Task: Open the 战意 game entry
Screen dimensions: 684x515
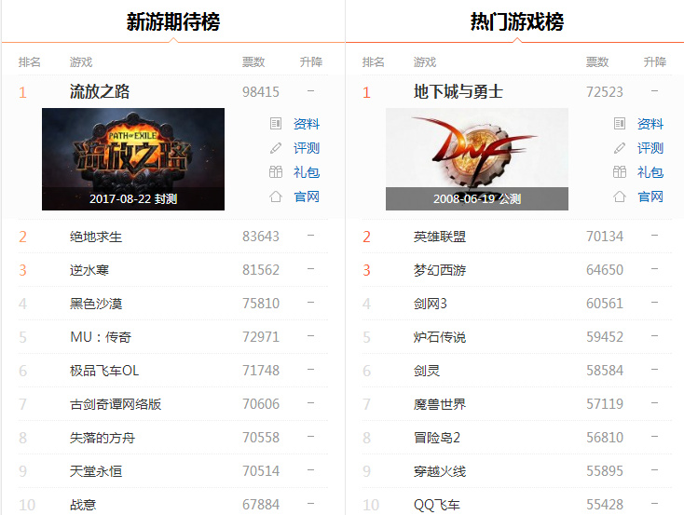Action: coord(83,505)
